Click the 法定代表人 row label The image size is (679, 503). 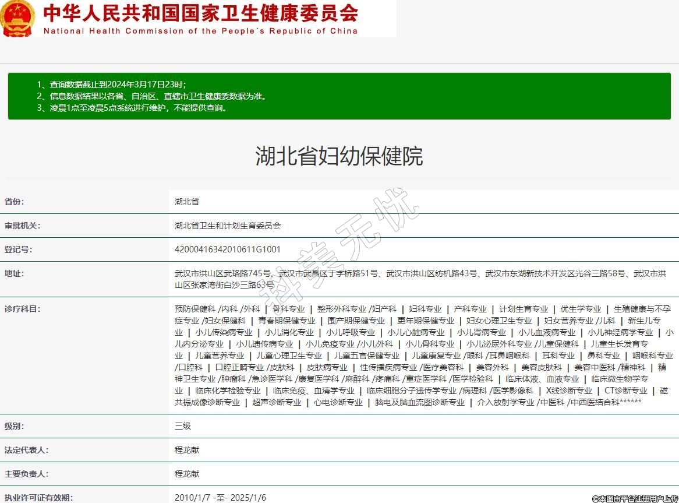27,450
